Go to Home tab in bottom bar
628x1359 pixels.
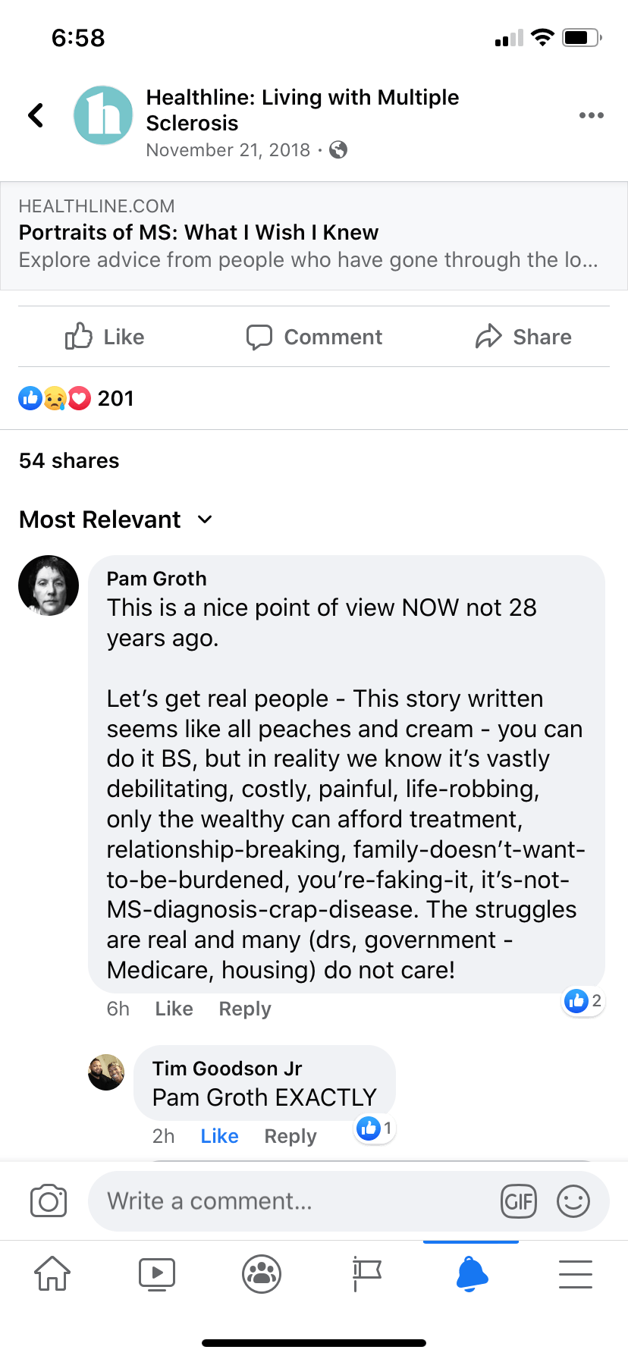pos(52,1273)
